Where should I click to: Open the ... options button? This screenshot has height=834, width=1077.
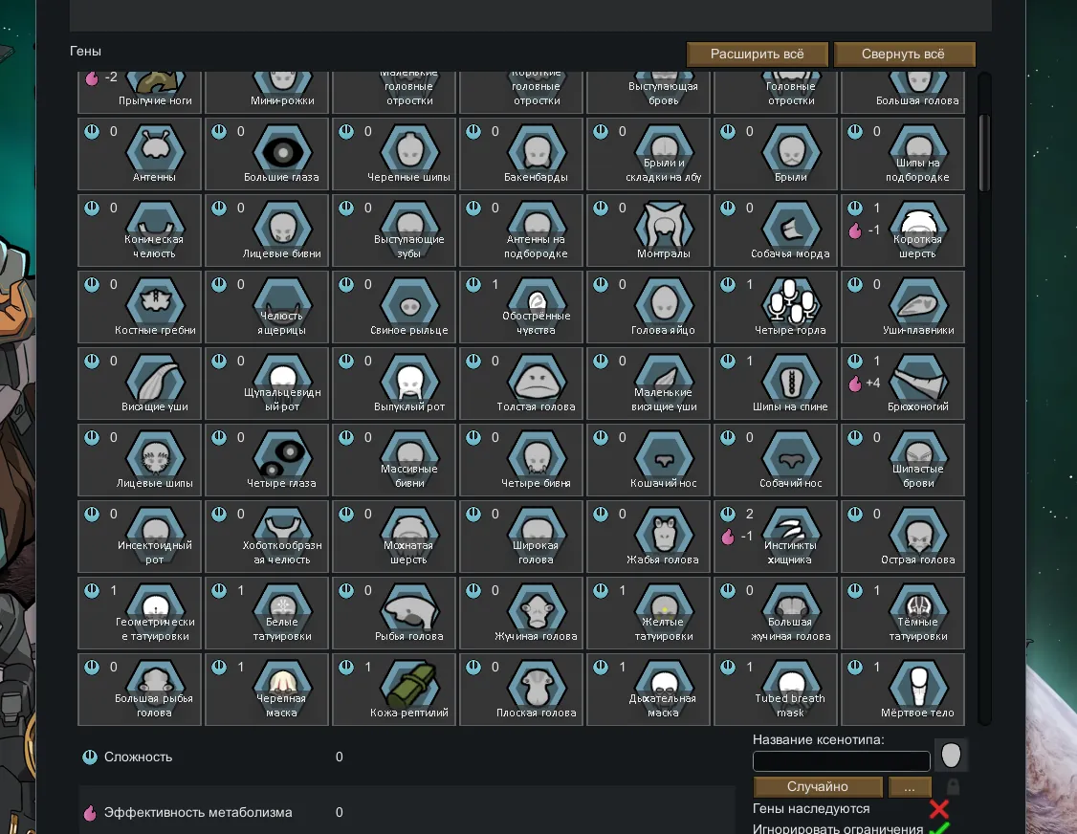[910, 787]
